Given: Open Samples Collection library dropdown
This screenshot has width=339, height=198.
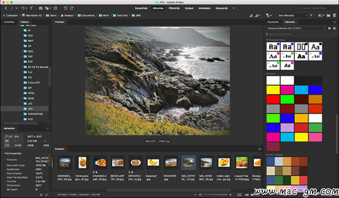Looking at the screenshot, I should 296,28.
